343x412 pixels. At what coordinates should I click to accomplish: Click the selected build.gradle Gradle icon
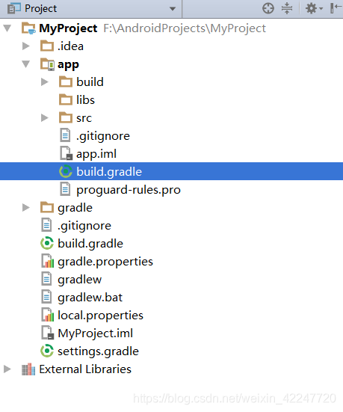tap(66, 171)
